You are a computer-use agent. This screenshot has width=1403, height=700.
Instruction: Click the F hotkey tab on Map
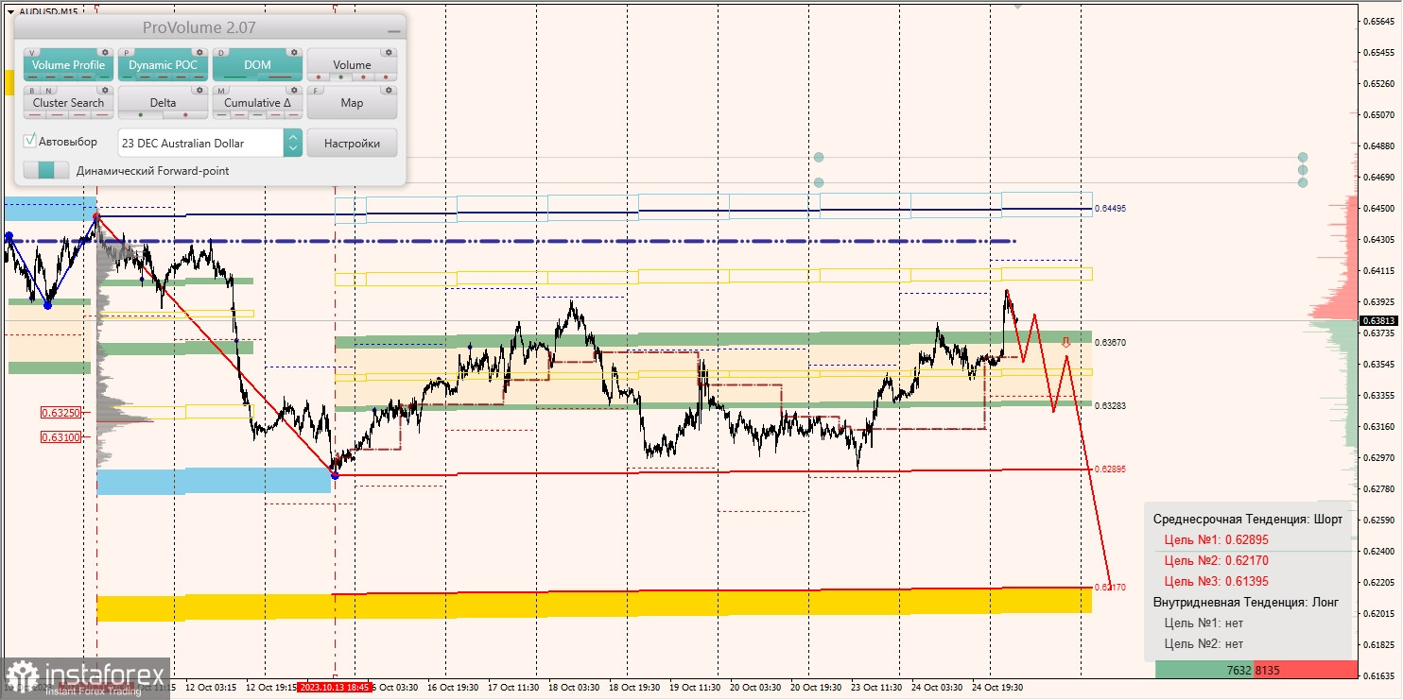point(317,91)
